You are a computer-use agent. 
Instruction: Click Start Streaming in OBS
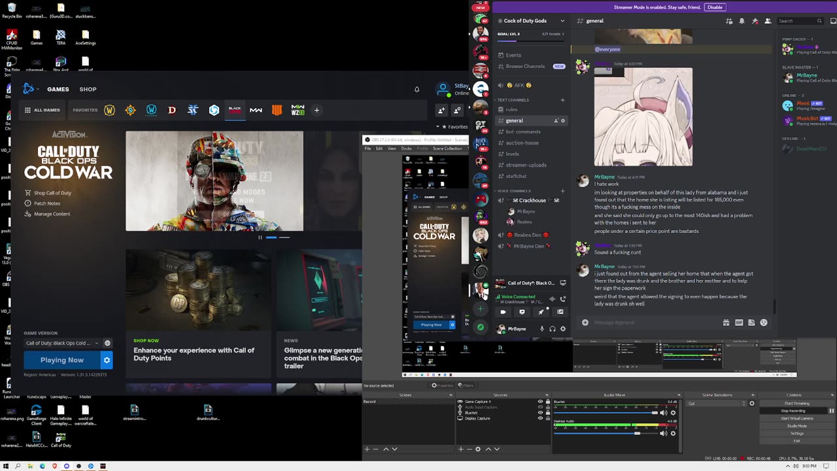point(796,403)
